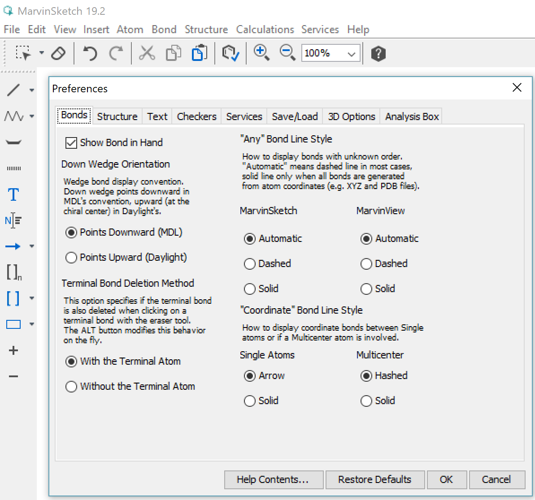Click the Undo arrow icon
535x500 pixels.
coord(90,53)
